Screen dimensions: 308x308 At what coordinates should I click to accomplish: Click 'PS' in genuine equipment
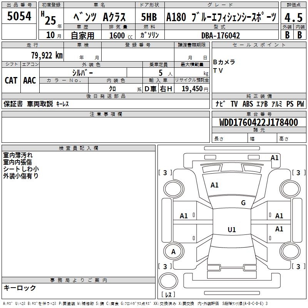290,104
